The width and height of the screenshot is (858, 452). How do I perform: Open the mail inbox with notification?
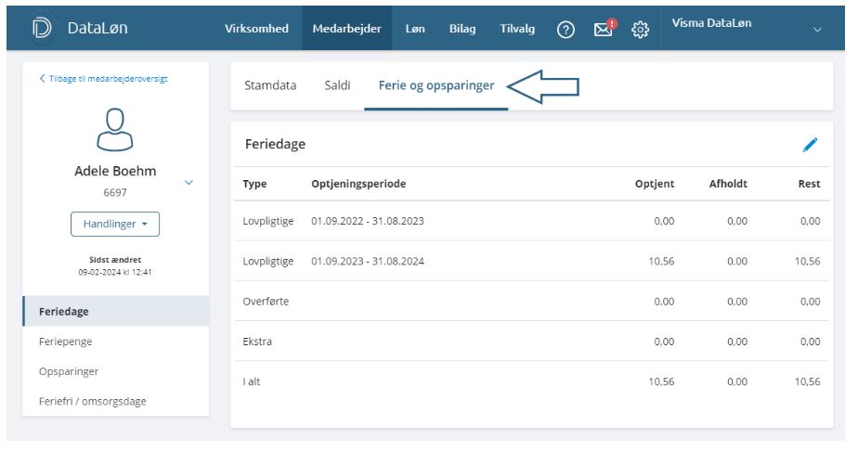[x=604, y=30]
